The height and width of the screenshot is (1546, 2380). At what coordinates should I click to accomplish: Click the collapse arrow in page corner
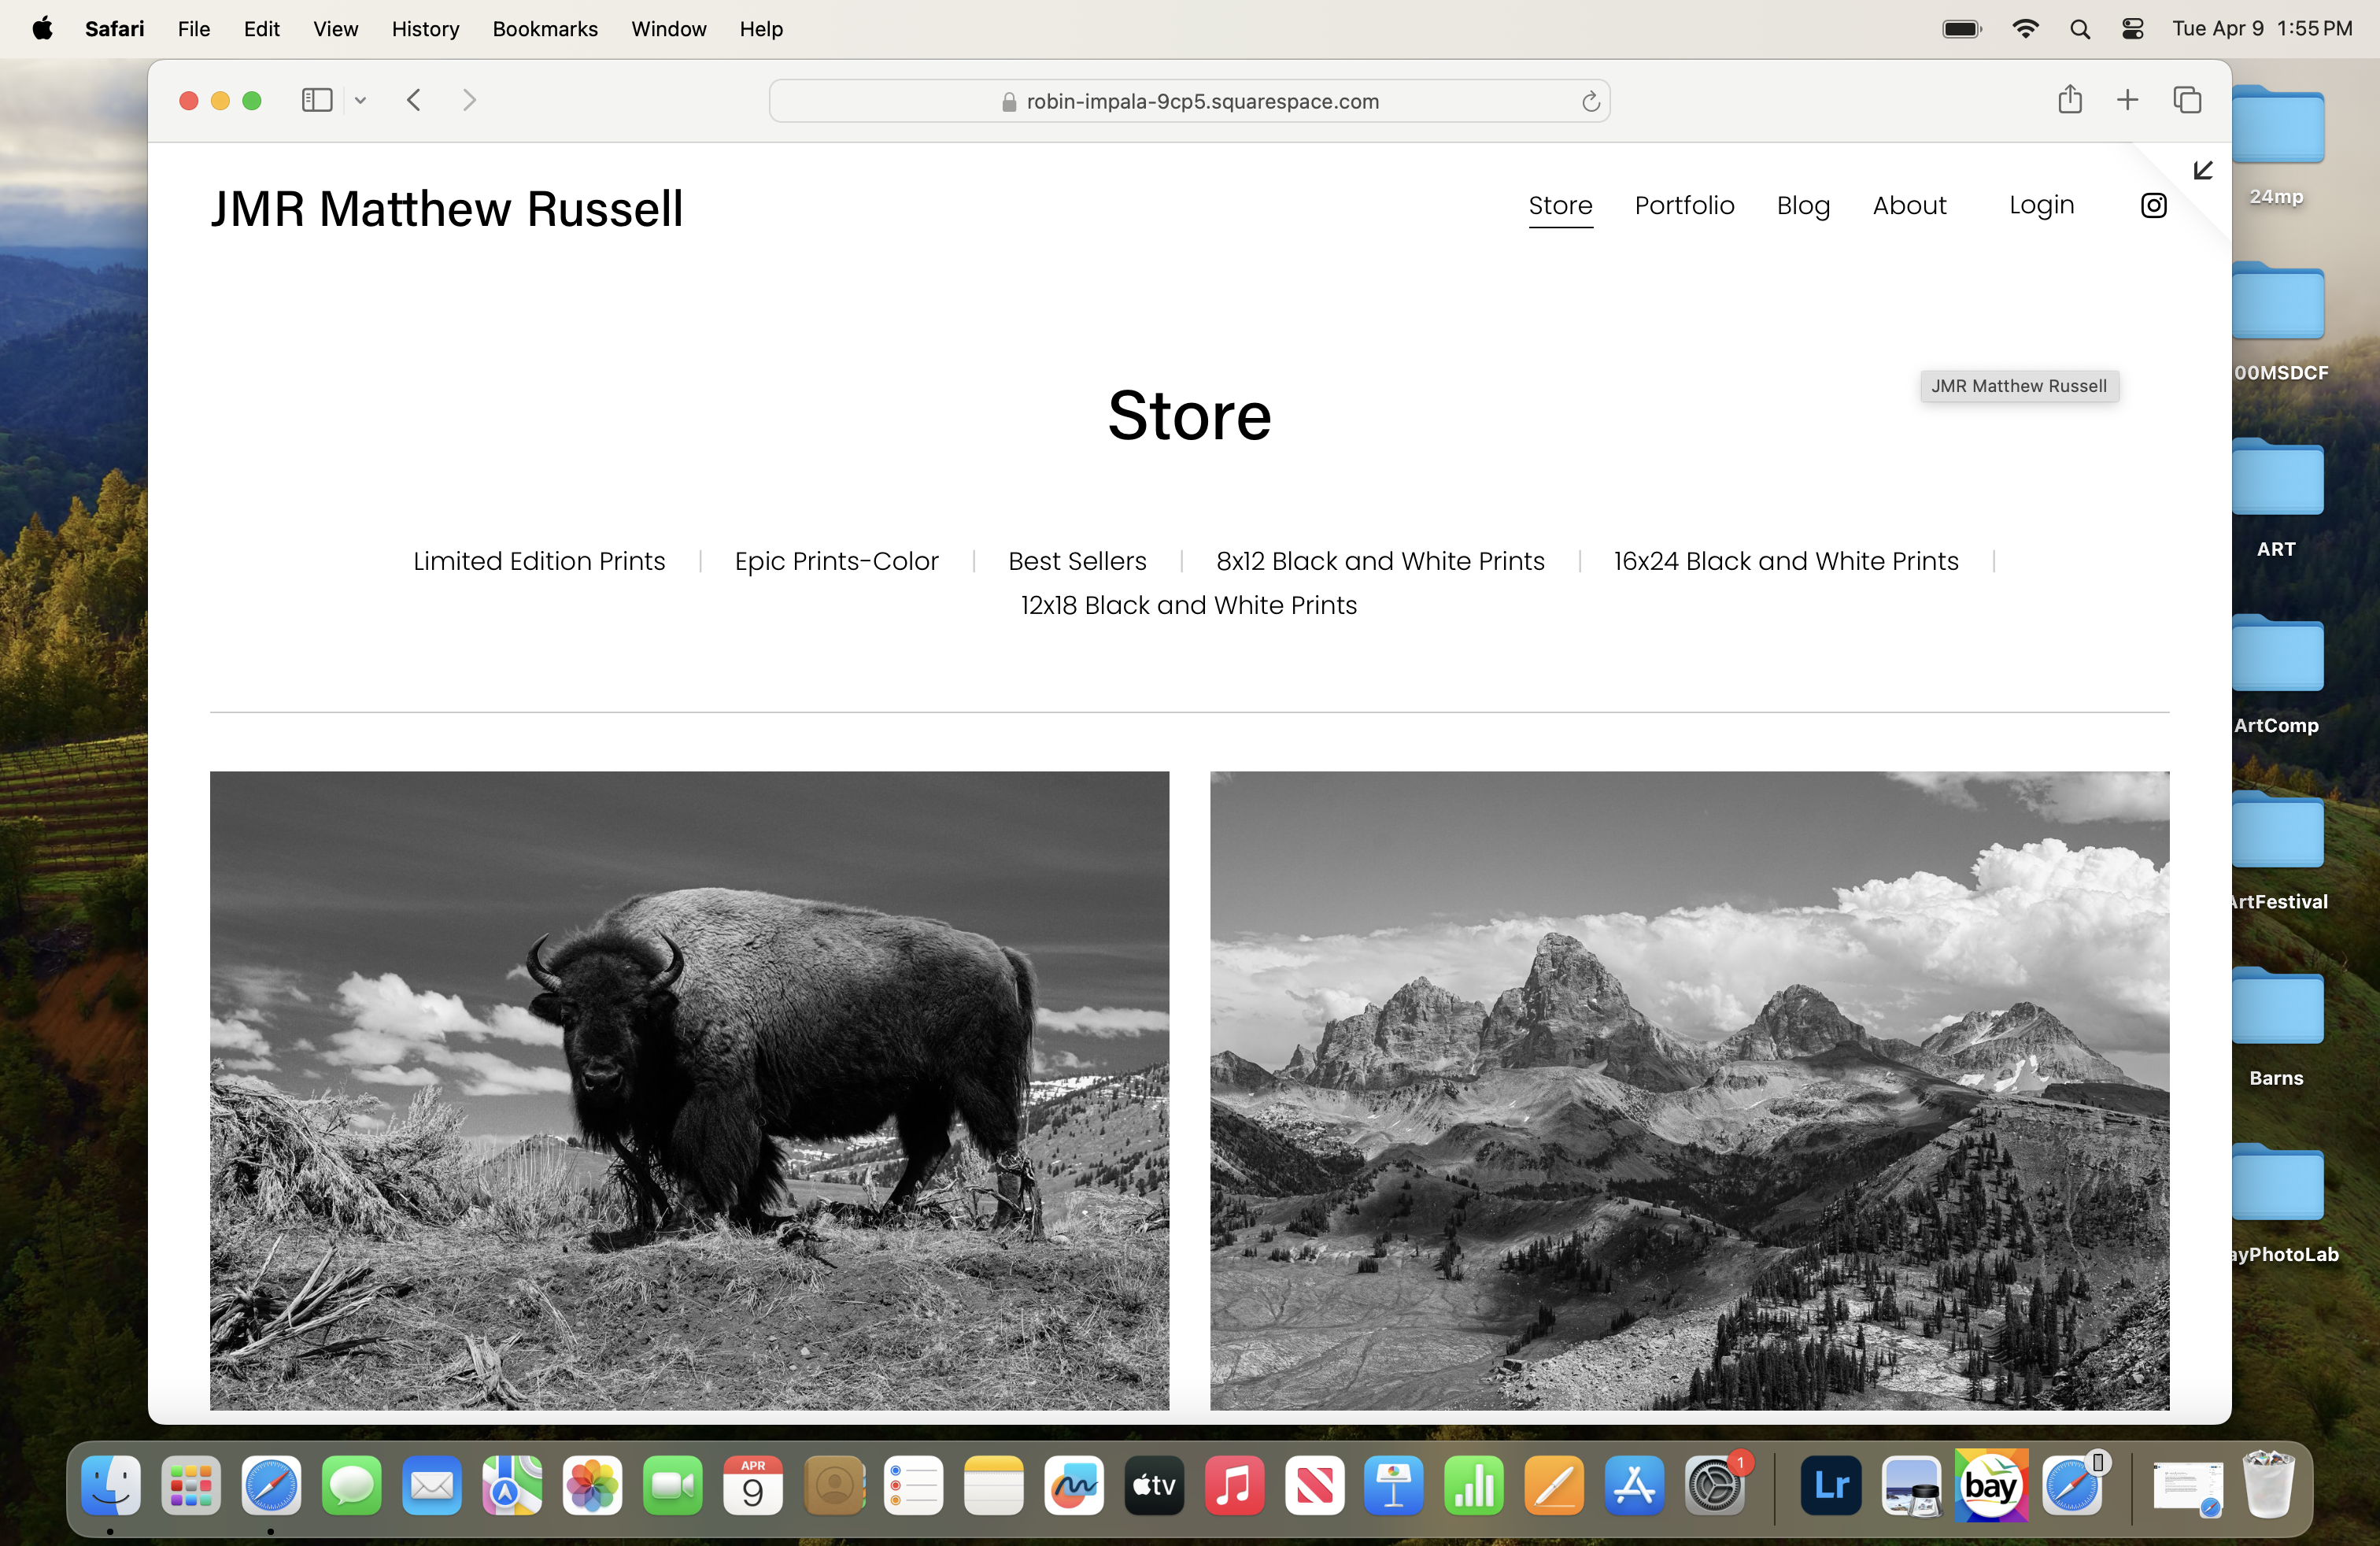[x=2203, y=170]
